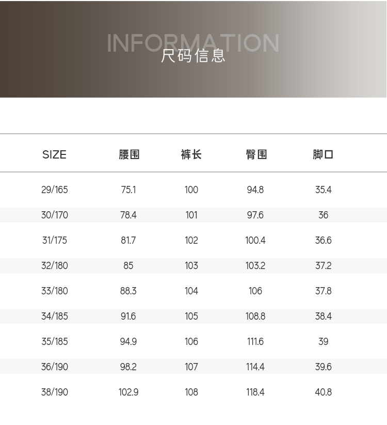Click hip value 103.2
This screenshot has height=425, width=387.
255,266
